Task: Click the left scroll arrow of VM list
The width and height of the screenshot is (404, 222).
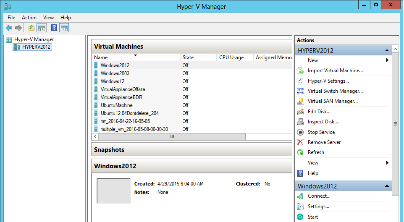Action: [x=95, y=136]
